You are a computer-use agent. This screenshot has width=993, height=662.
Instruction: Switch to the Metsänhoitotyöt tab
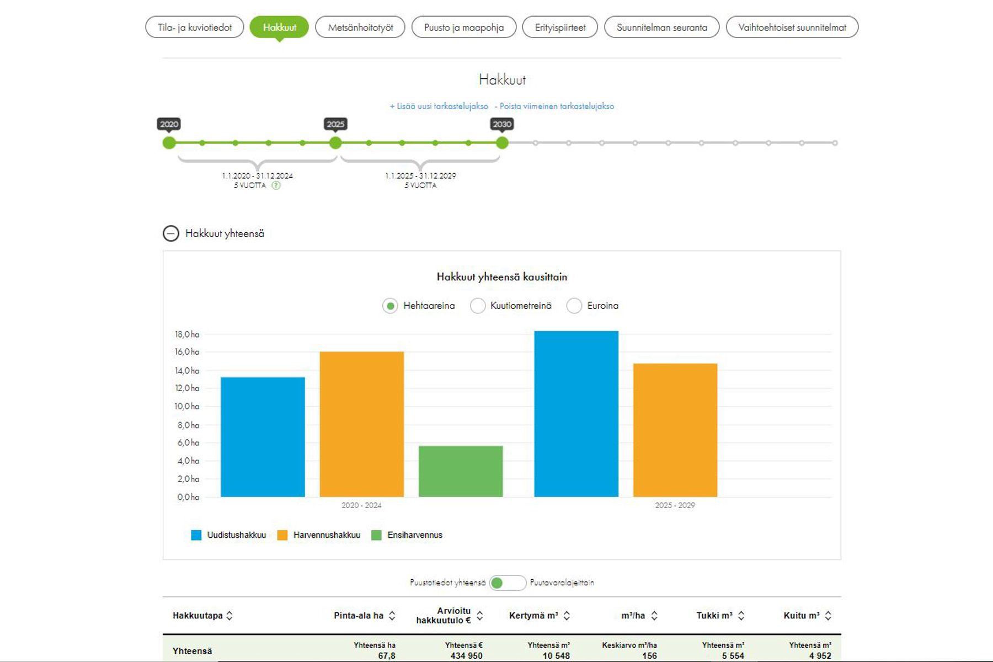click(x=360, y=27)
